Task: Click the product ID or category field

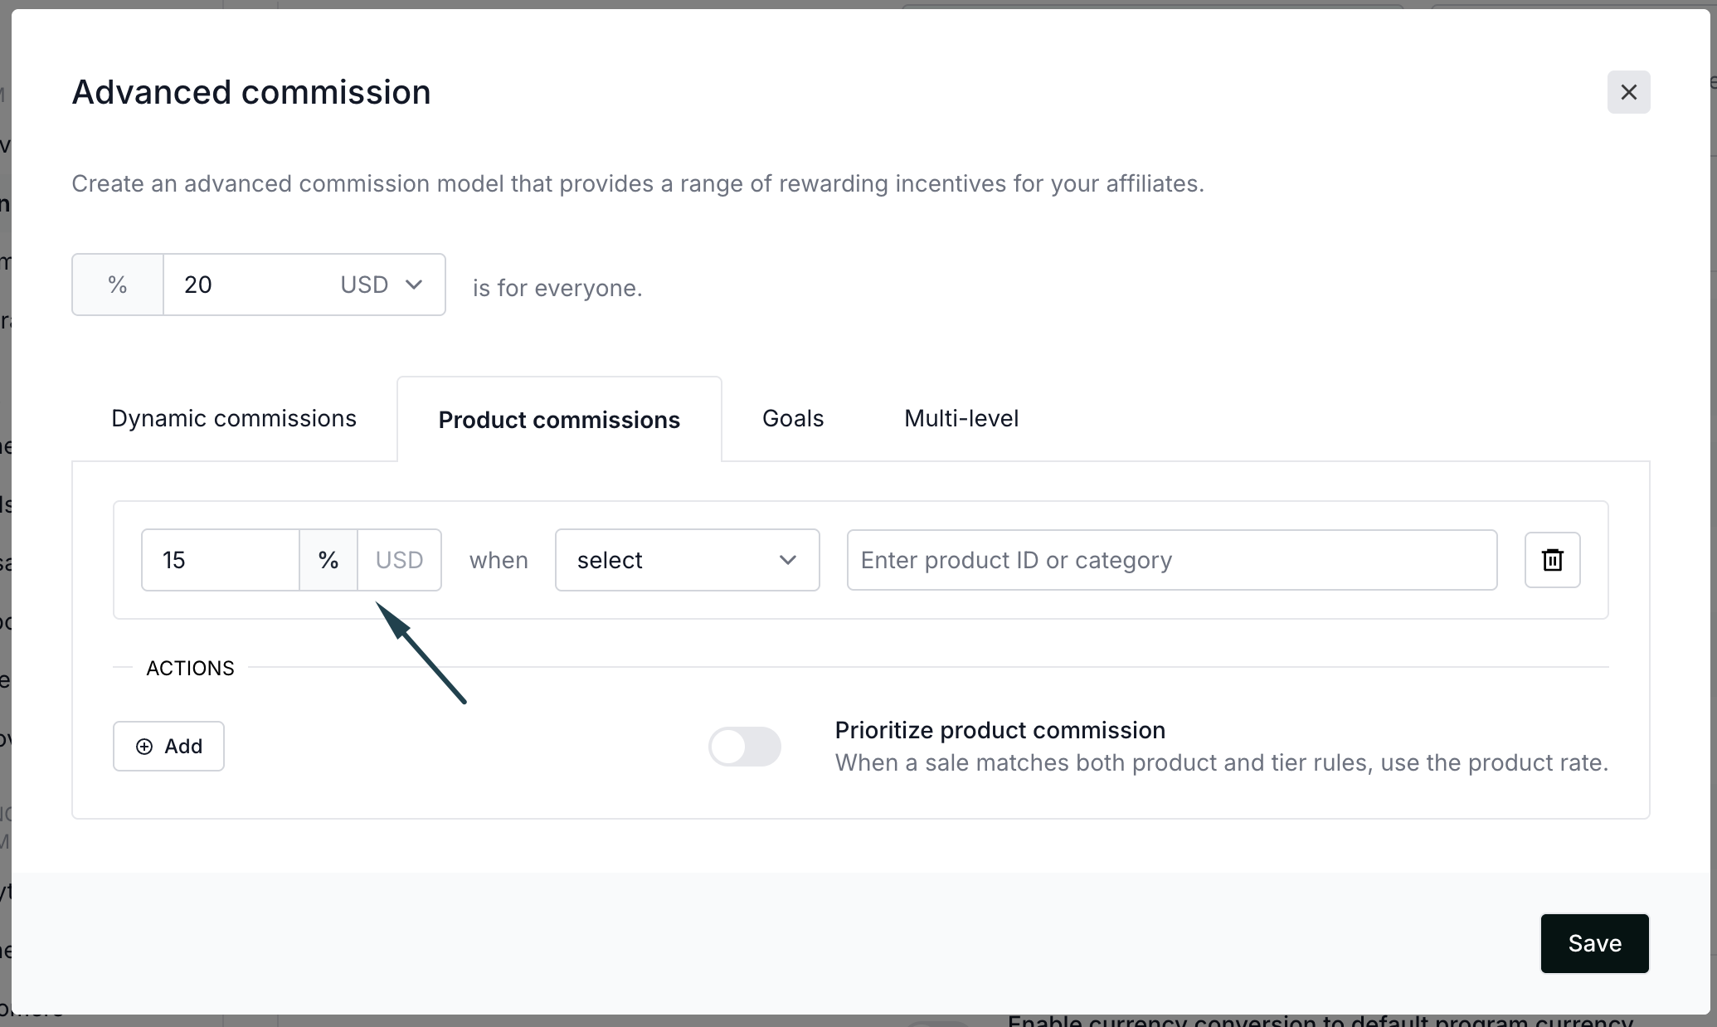Action: [x=1171, y=560]
